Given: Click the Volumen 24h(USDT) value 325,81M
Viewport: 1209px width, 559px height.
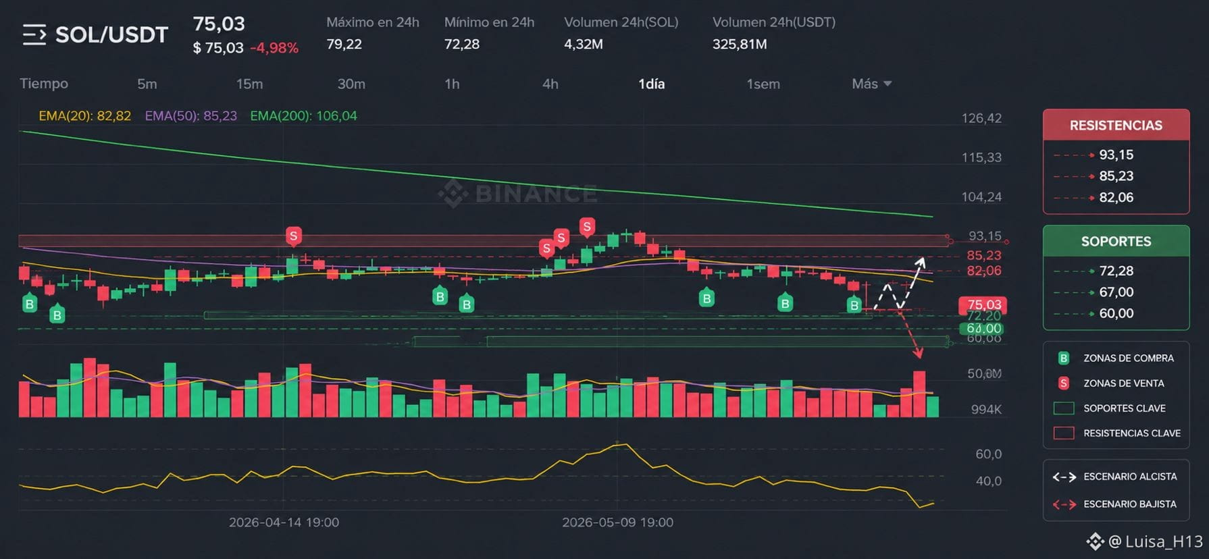Looking at the screenshot, I should click(x=740, y=44).
